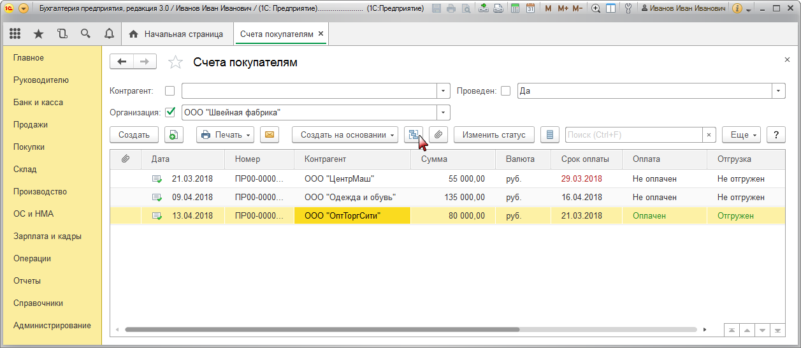801x348 pixels.
Task: Expand the Проведен dropdown arrow
Action: click(779, 91)
